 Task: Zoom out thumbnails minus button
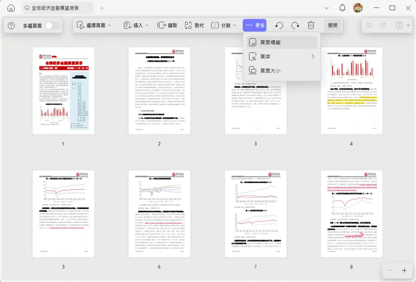click(390, 270)
